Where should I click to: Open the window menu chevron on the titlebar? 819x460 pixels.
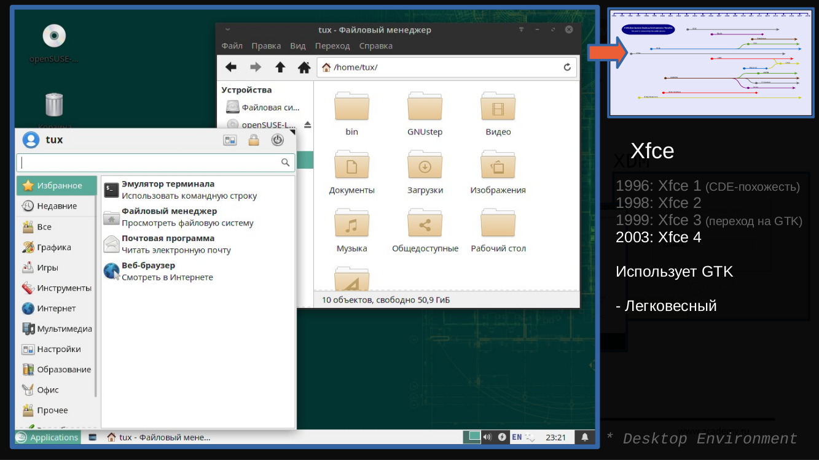[227, 29]
